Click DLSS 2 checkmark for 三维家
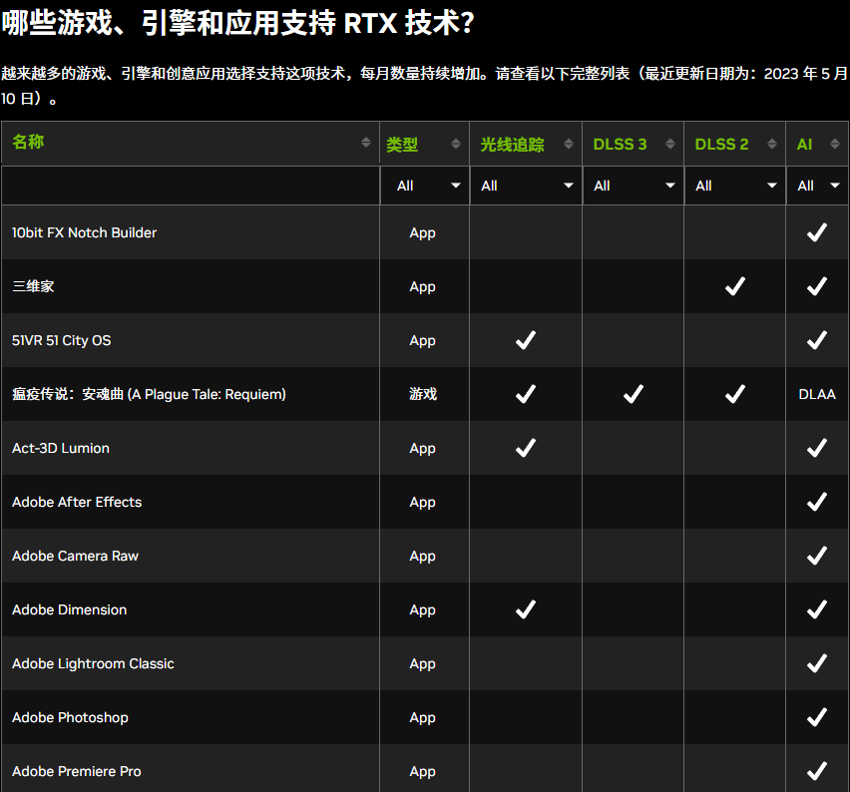Image resolution: width=850 pixels, height=792 pixels. point(735,286)
